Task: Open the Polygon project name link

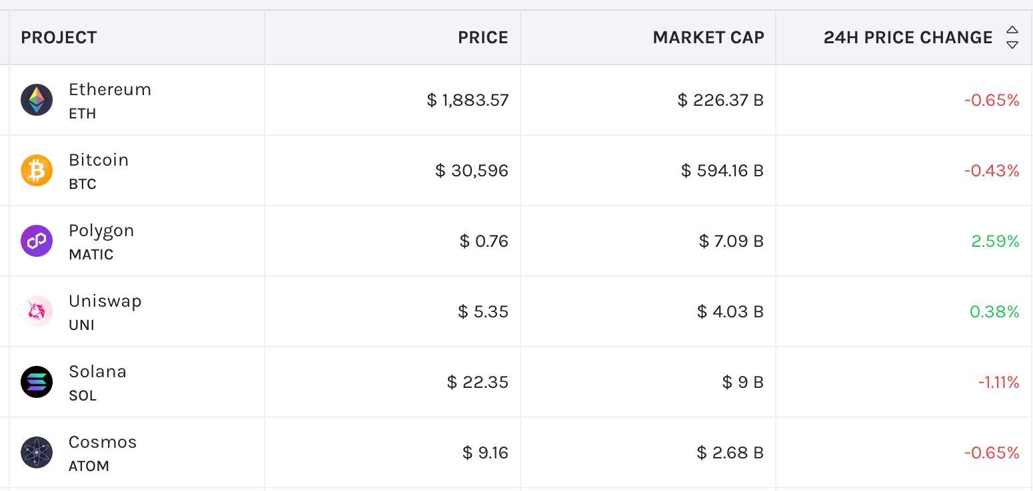Action: [x=101, y=231]
